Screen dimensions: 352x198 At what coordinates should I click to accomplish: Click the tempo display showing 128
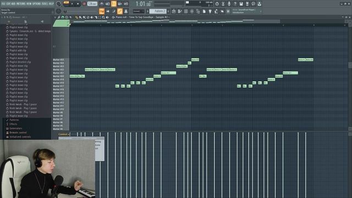92,4
